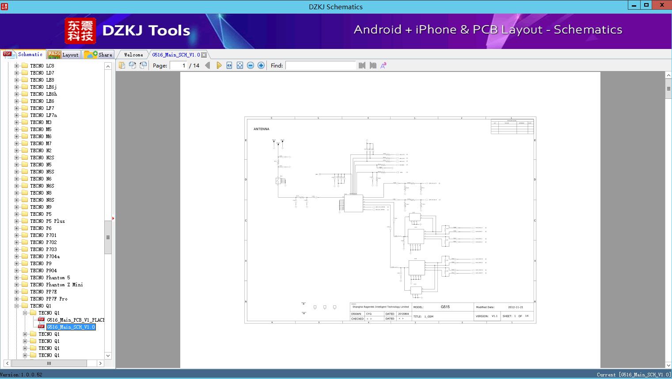The height and width of the screenshot is (379, 672).
Task: Close the G516_Main_SCH_V1.0 tab
Action: [x=204, y=55]
